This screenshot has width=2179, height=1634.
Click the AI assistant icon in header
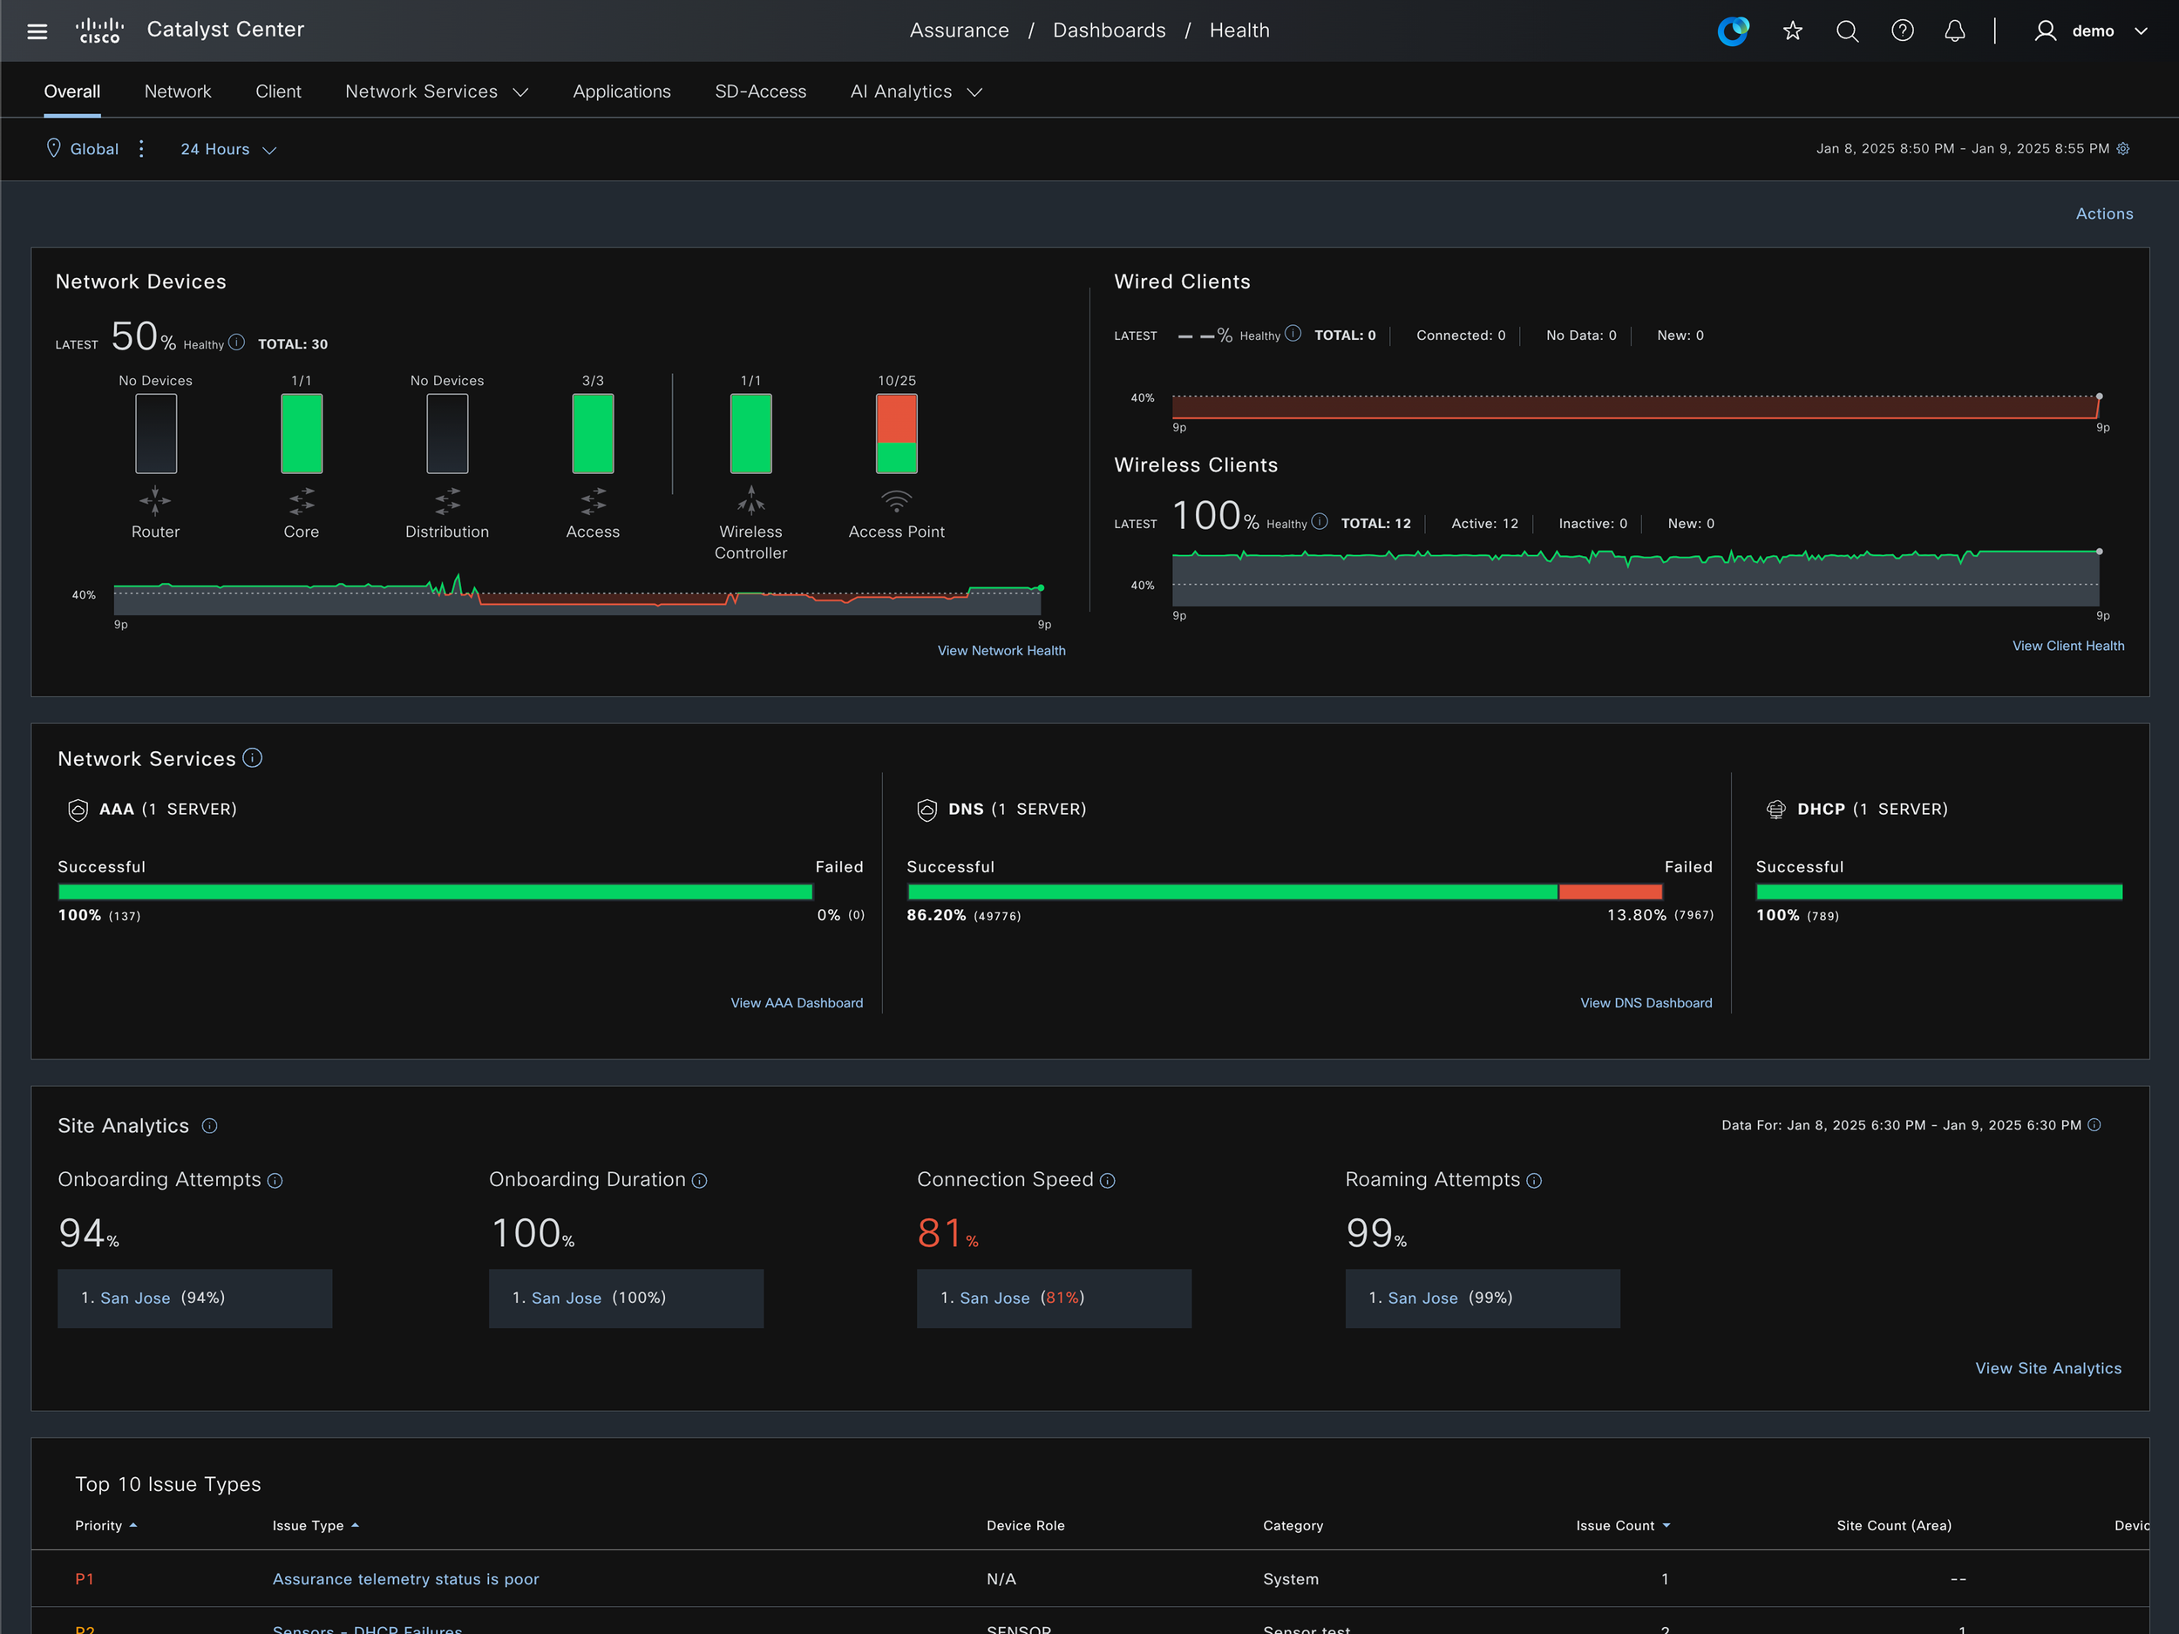tap(1733, 31)
